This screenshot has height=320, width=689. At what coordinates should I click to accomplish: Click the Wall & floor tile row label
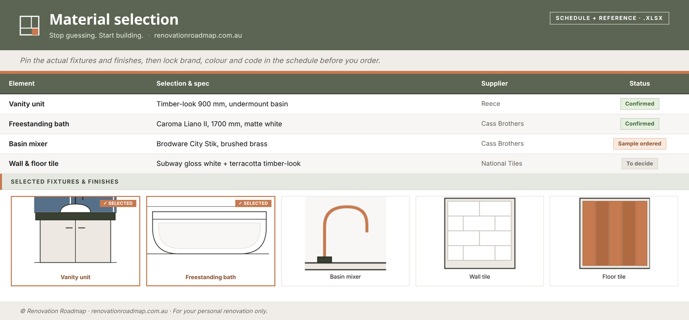(x=33, y=163)
